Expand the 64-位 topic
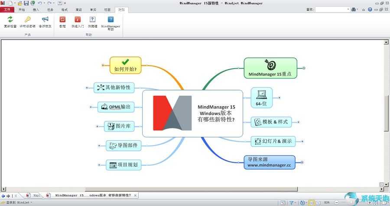The image size is (390, 206). click(x=279, y=98)
